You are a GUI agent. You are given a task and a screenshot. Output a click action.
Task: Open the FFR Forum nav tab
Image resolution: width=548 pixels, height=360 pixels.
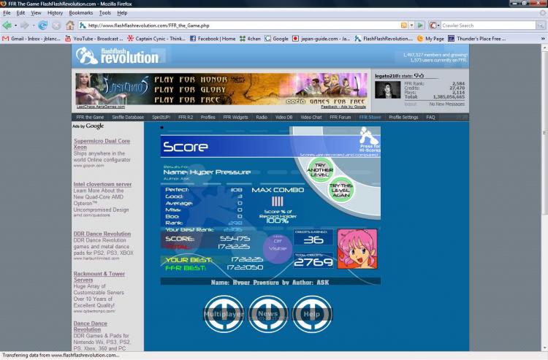coord(340,118)
